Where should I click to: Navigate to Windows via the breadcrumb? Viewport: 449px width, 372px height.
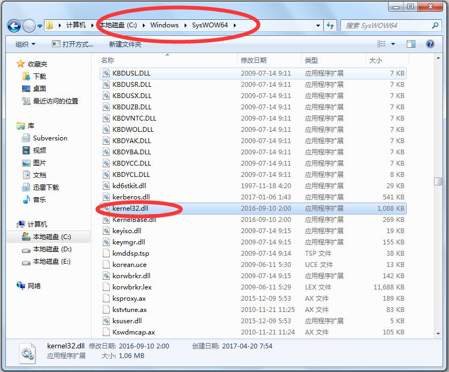(164, 25)
